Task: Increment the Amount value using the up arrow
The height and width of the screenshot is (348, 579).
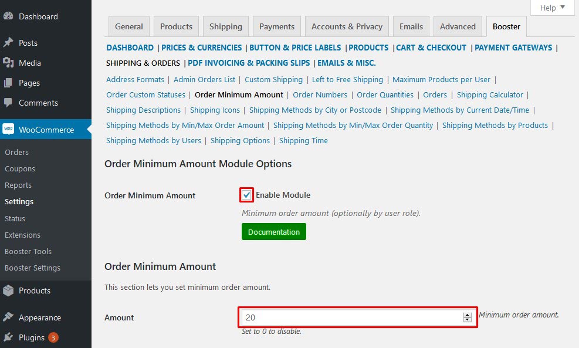Action: (467, 314)
